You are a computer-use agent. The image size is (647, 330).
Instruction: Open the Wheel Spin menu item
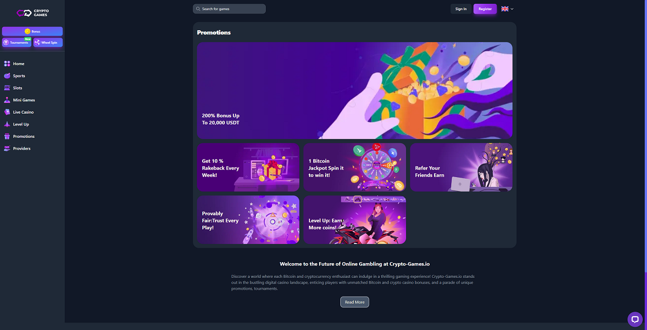coord(48,43)
